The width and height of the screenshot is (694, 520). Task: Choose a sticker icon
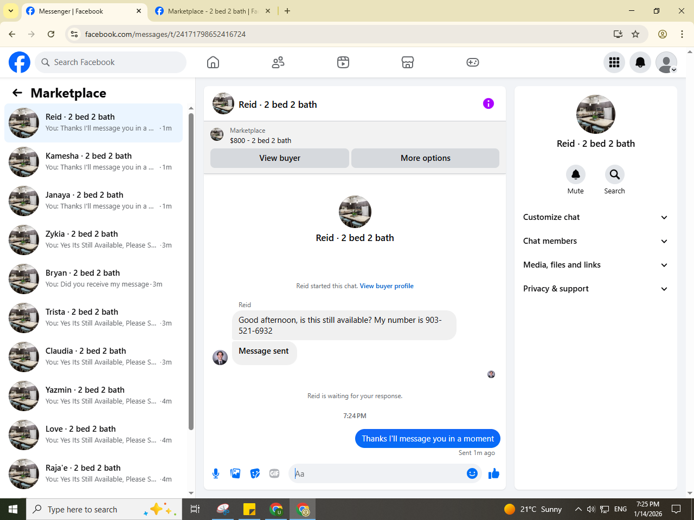click(x=255, y=473)
